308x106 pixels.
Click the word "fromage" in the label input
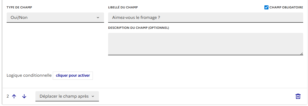point(148,18)
